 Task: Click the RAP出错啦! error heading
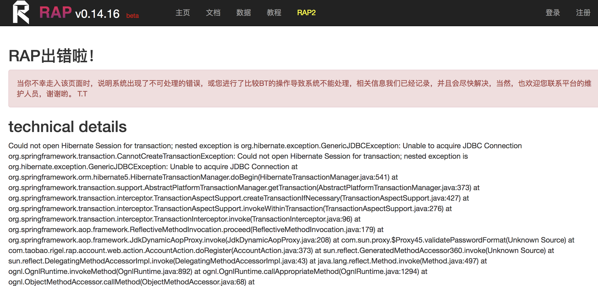click(x=52, y=56)
